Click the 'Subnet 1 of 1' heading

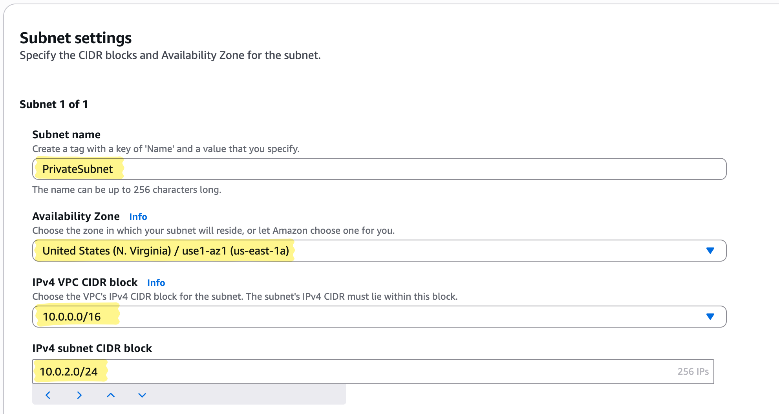(x=54, y=104)
